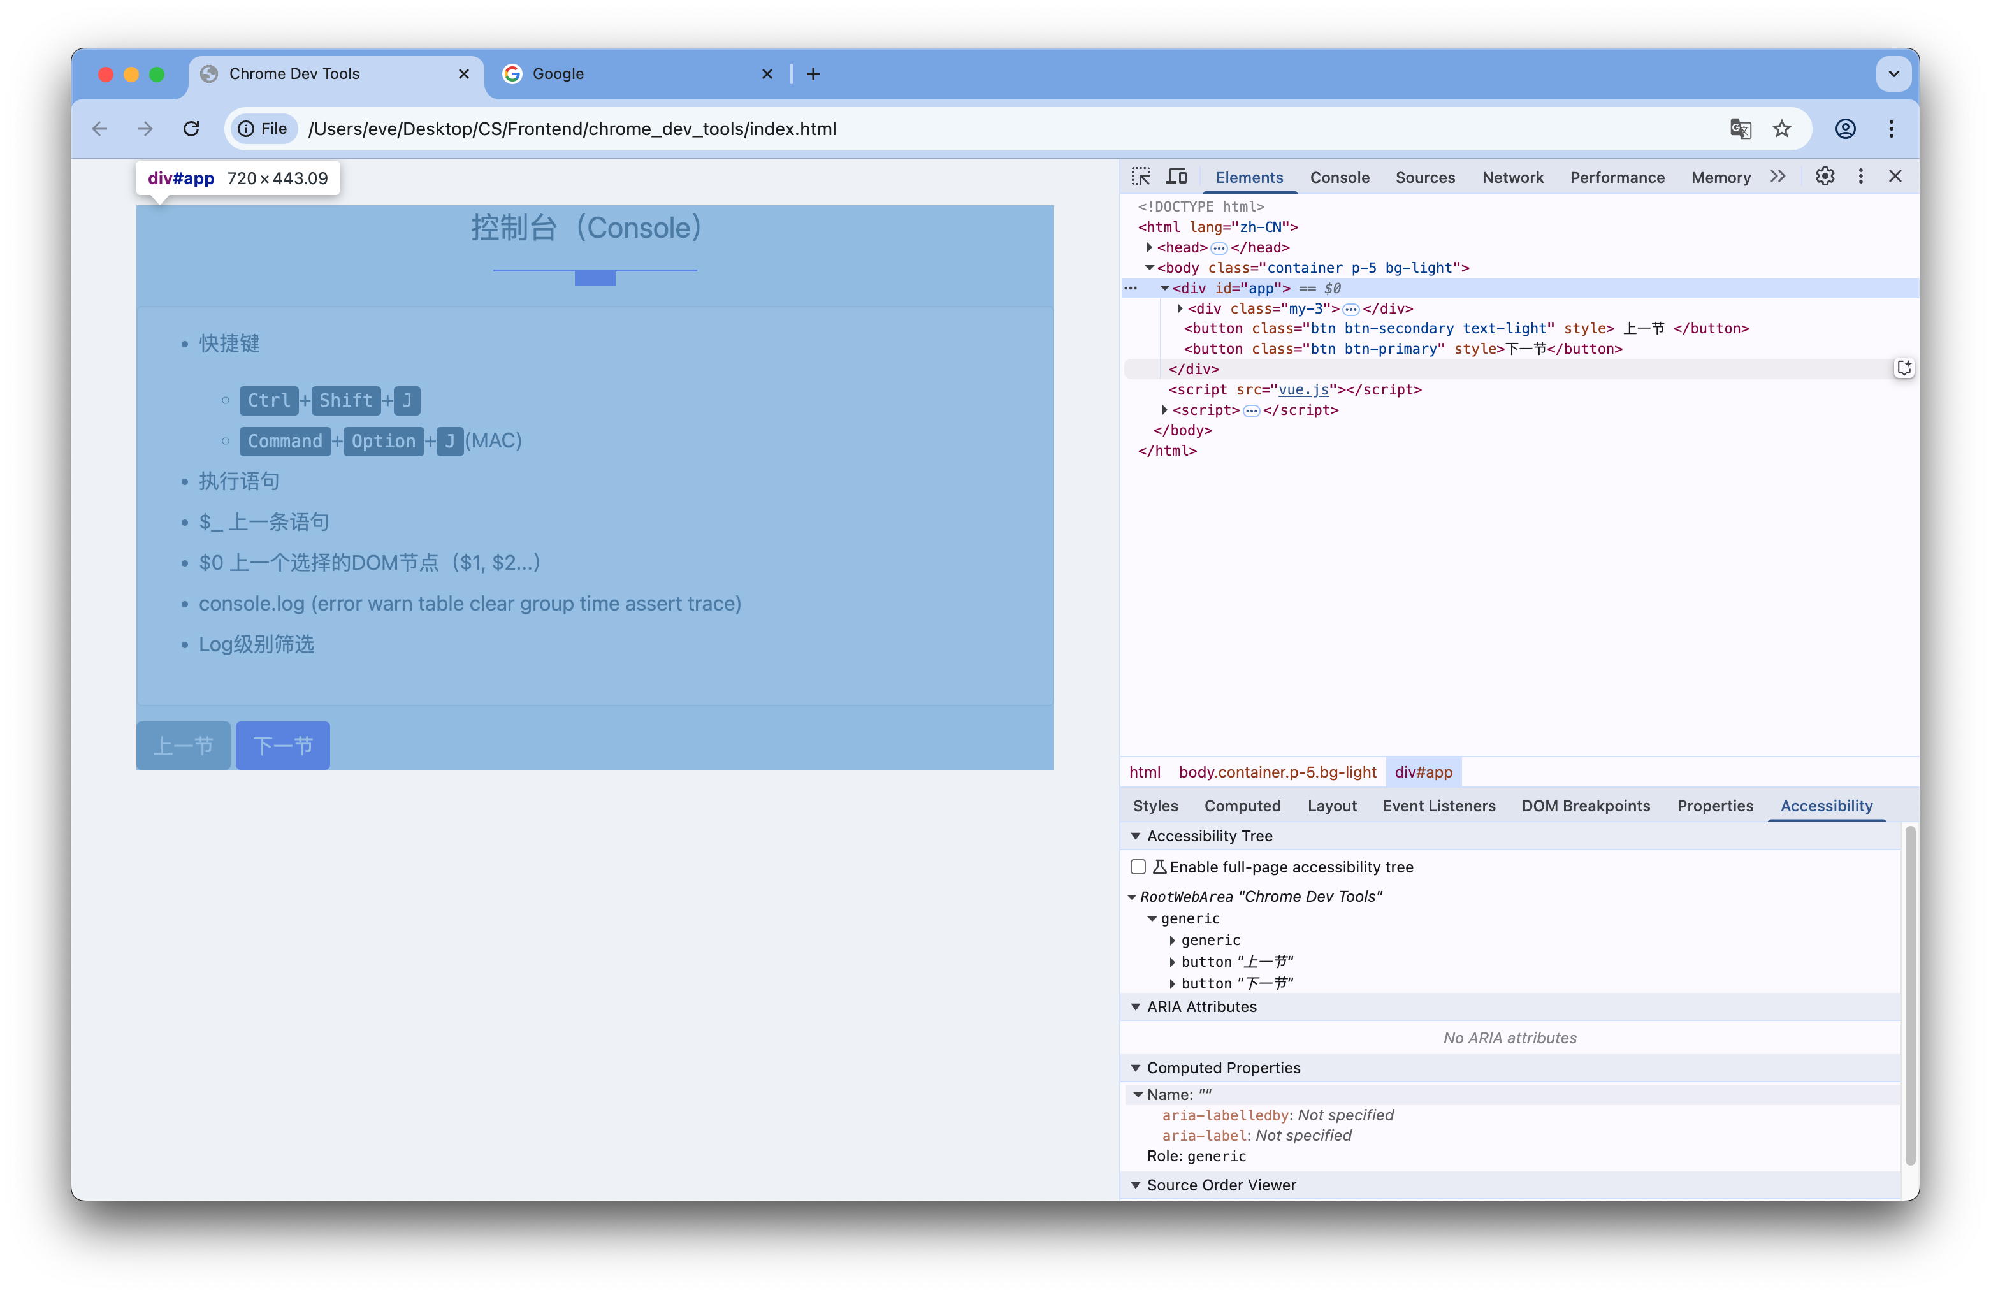Click the scroll-into-view icon beside div close tag
Viewport: 1991px width, 1295px height.
click(1904, 367)
